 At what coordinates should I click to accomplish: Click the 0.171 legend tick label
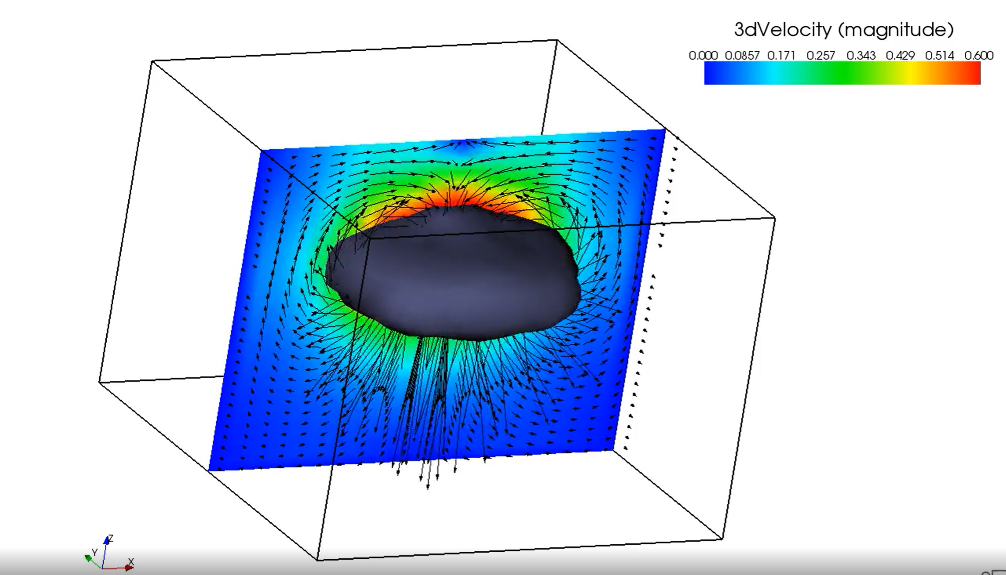point(781,55)
